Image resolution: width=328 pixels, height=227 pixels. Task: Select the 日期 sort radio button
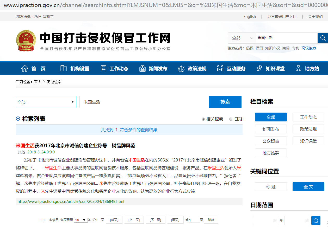(x=231, y=119)
